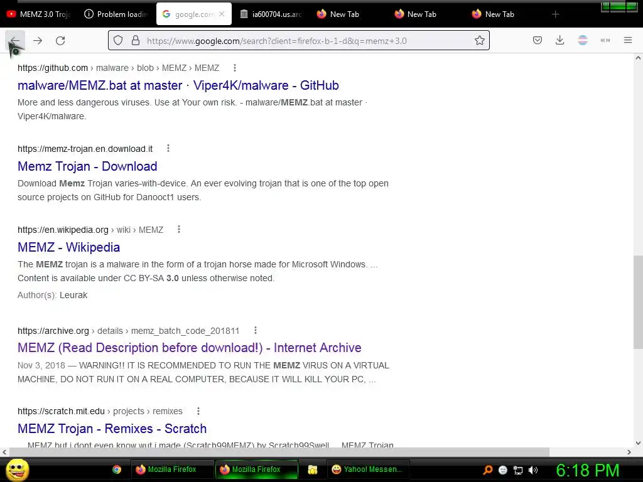Close the google.com tab
This screenshot has height=482, width=643.
coord(222,14)
